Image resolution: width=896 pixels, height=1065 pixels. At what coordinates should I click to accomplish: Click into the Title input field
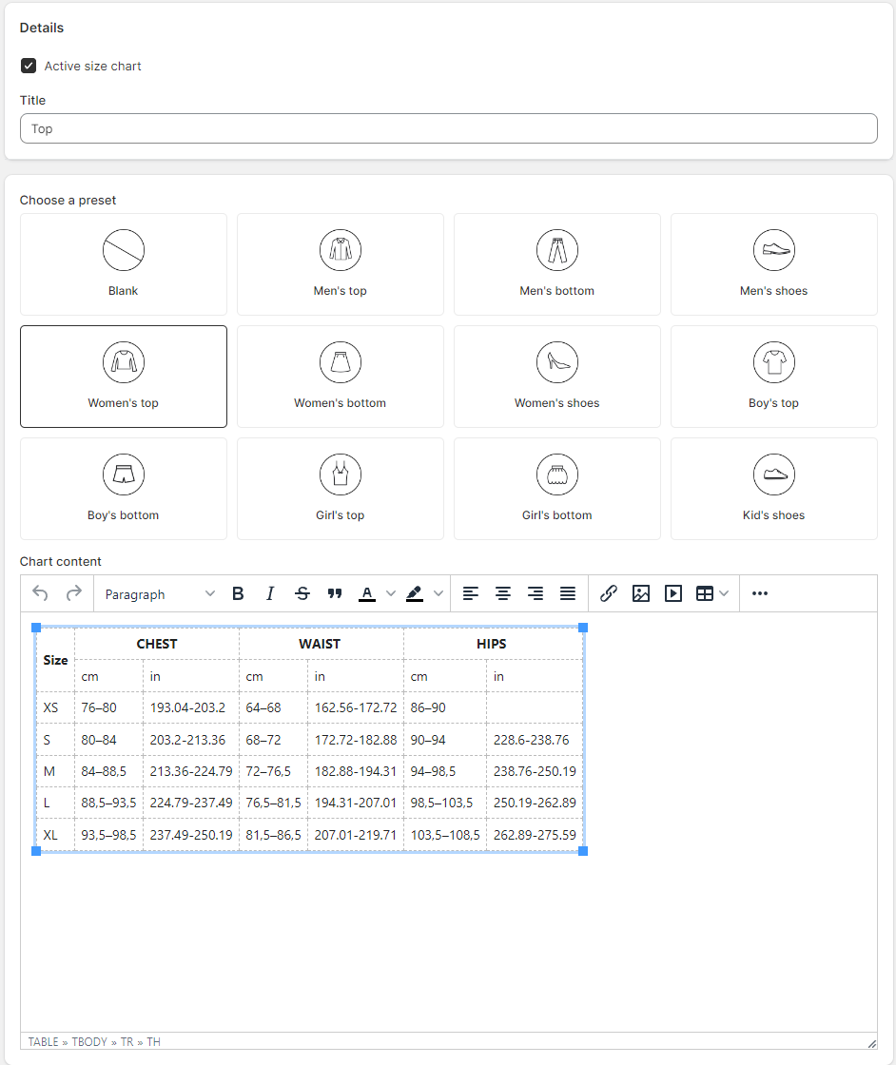click(x=448, y=128)
